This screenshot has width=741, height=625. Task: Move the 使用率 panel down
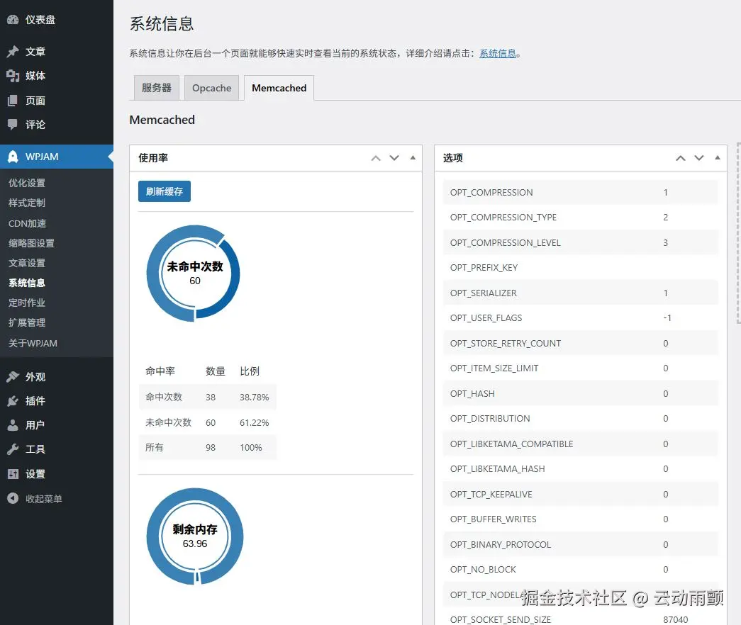coord(394,158)
